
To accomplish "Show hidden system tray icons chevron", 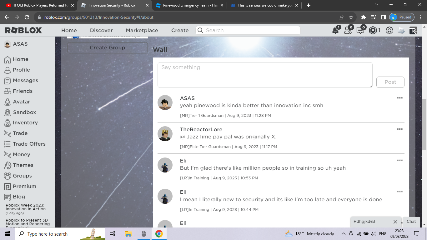I will coord(343,234).
